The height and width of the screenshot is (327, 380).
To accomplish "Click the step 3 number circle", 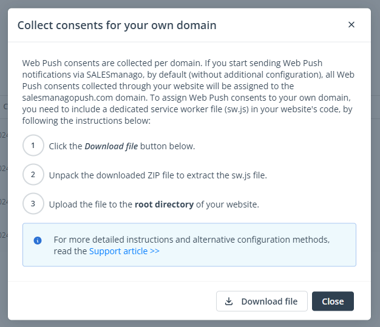I will coord(33,203).
